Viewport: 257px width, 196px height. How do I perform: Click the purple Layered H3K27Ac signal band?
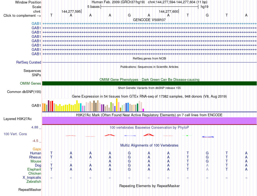150,121
